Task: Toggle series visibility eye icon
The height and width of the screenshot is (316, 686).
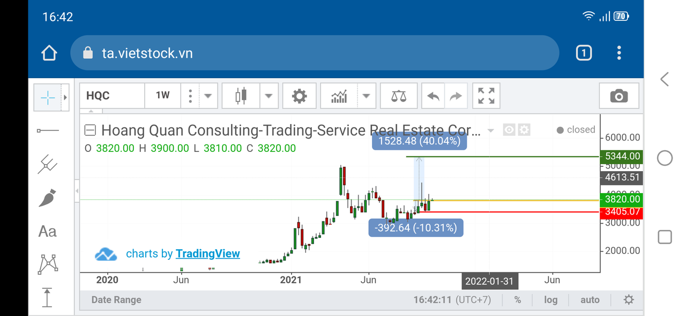Action: click(509, 129)
